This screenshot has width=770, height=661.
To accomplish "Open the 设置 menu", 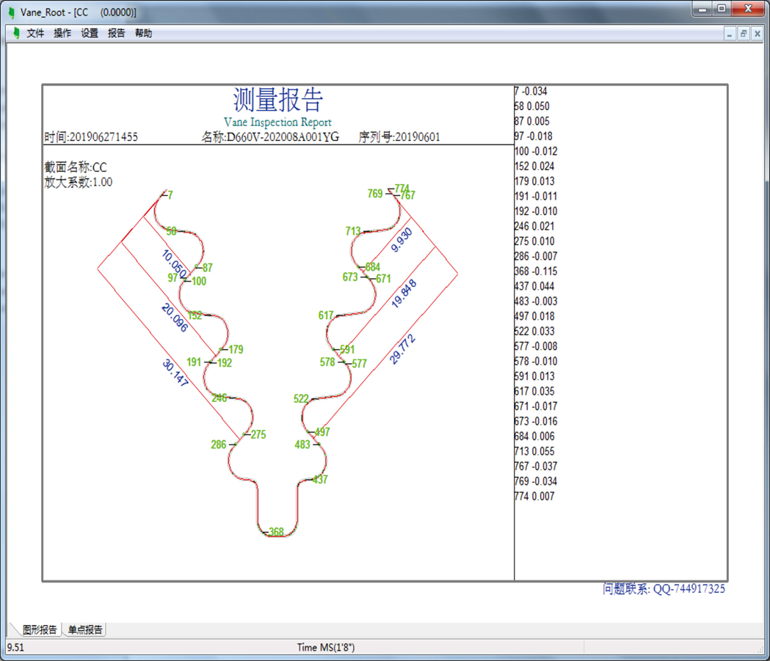I will pyautogui.click(x=90, y=33).
